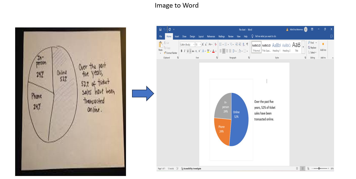This screenshot has height=179, width=356.
Task: Collapse the ribbon with the chevron arrow
Action: pos(333,58)
